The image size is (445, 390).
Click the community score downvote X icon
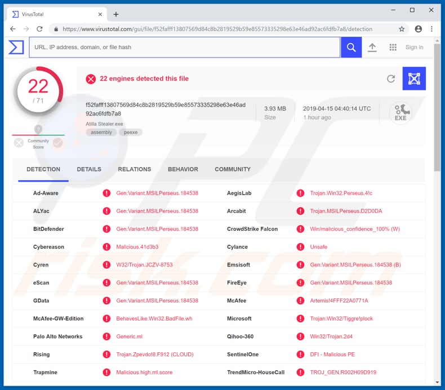click(19, 143)
